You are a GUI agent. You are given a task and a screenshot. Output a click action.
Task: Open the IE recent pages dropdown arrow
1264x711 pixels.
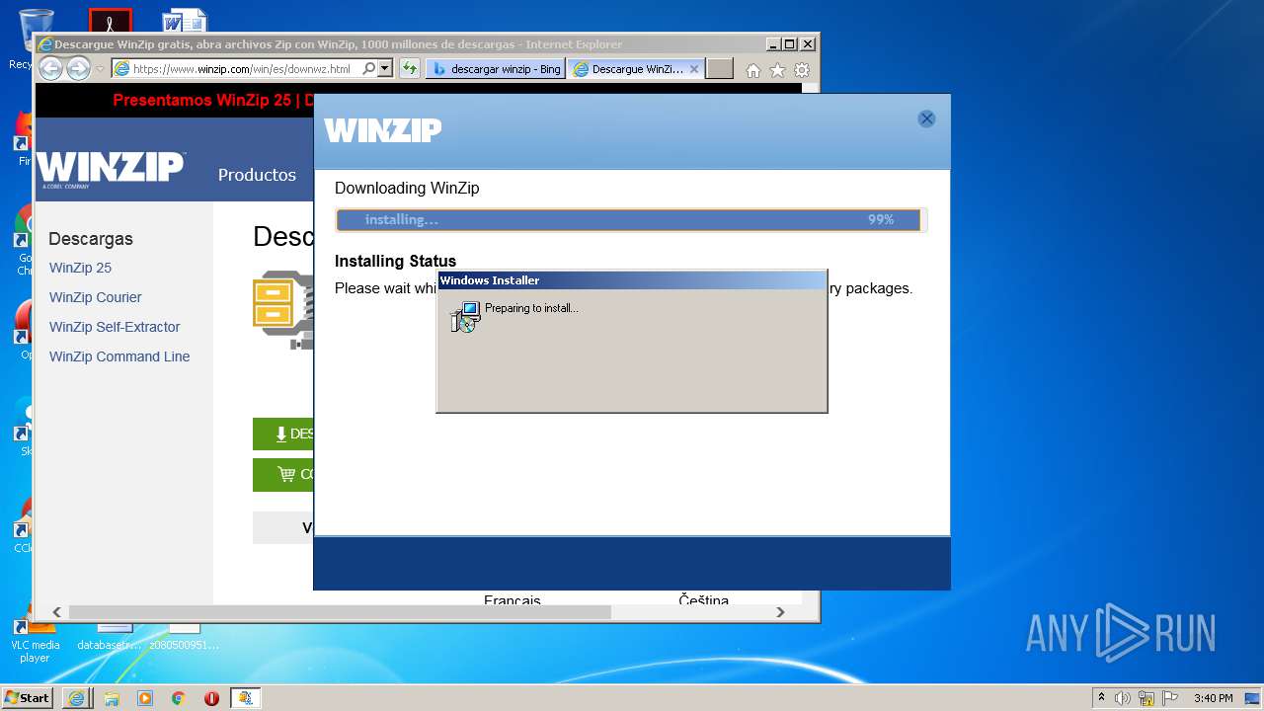tap(100, 69)
